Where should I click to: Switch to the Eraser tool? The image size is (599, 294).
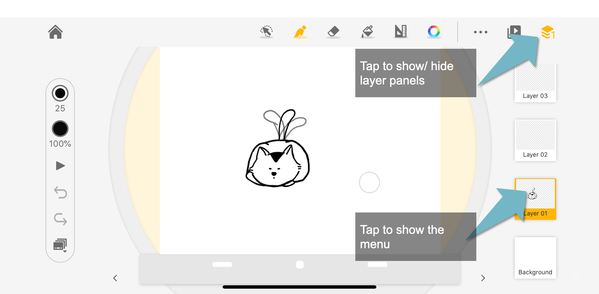point(333,32)
